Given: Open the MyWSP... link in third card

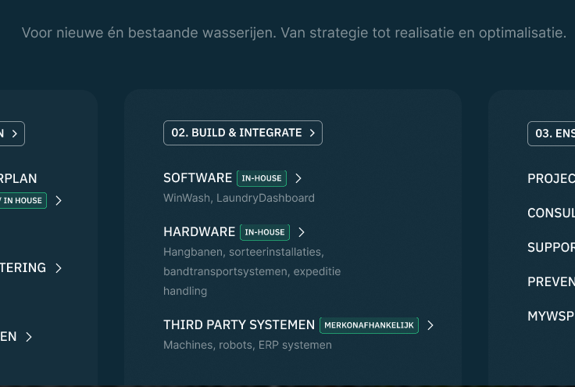Looking at the screenshot, I should click(x=551, y=316).
